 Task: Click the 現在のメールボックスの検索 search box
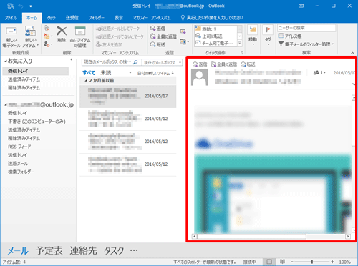pyautogui.click(x=112, y=62)
